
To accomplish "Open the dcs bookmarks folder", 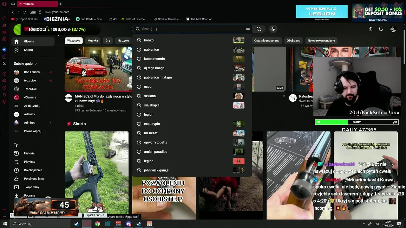I will coord(113,19).
